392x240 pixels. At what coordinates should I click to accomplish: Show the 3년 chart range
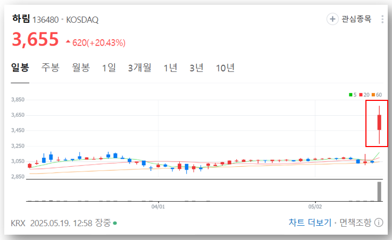[x=196, y=67]
